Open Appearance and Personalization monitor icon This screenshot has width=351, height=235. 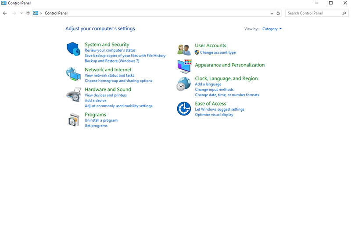coord(184,66)
